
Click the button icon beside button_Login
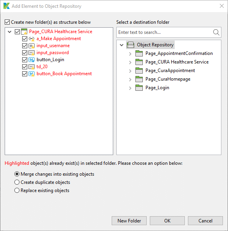32,60
